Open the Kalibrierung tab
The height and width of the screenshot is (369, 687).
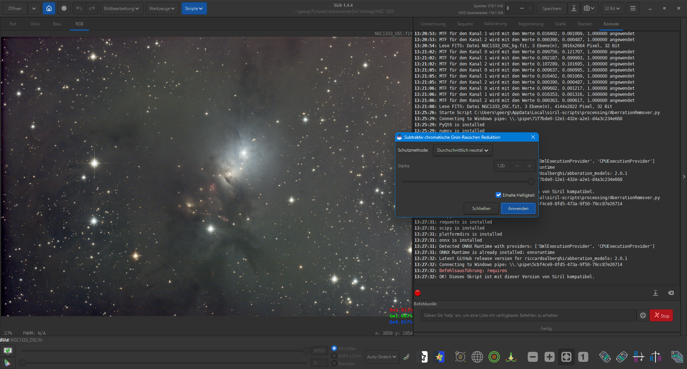click(495, 24)
